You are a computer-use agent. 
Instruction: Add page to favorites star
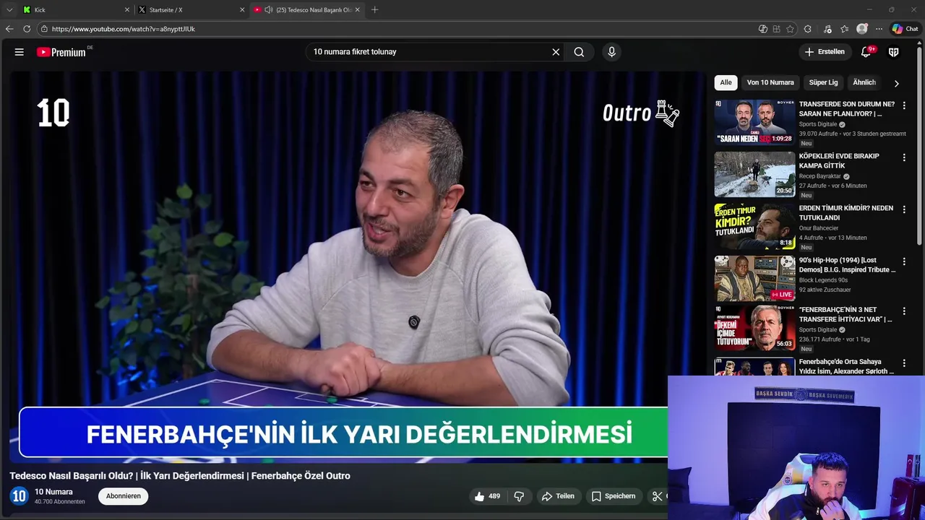[x=790, y=29]
